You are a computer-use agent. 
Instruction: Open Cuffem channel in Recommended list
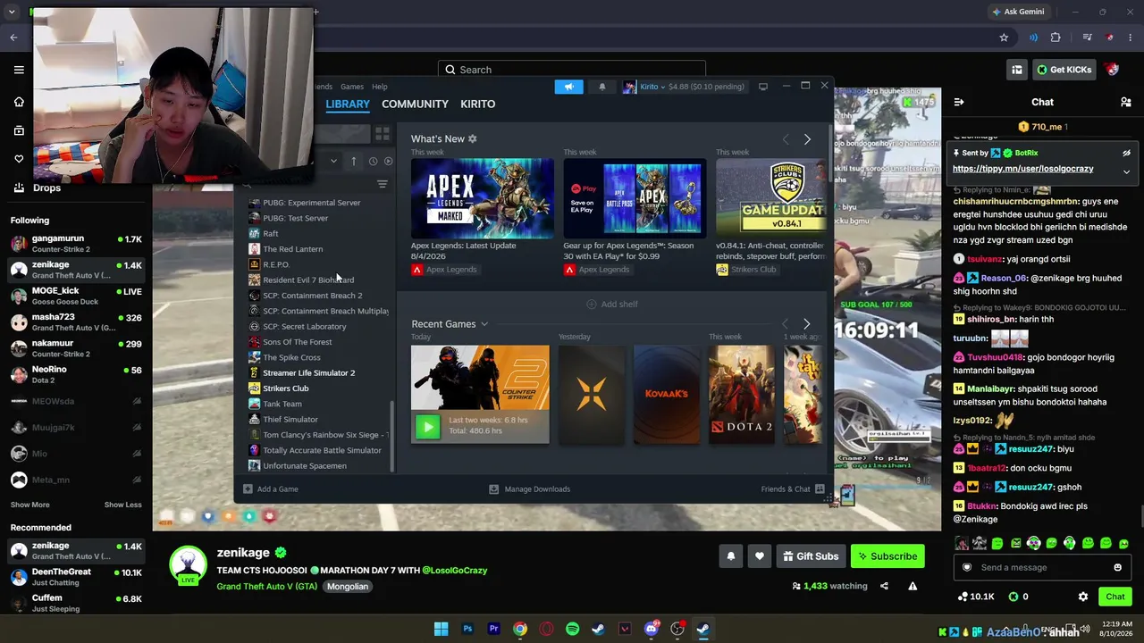[x=76, y=603]
